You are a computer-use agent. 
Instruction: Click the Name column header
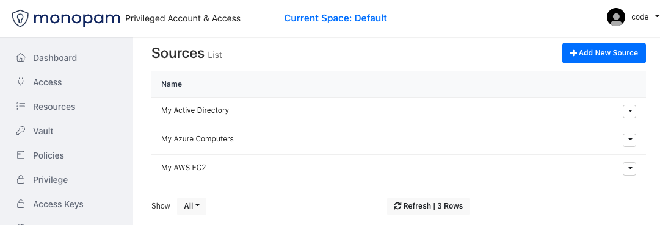click(172, 84)
